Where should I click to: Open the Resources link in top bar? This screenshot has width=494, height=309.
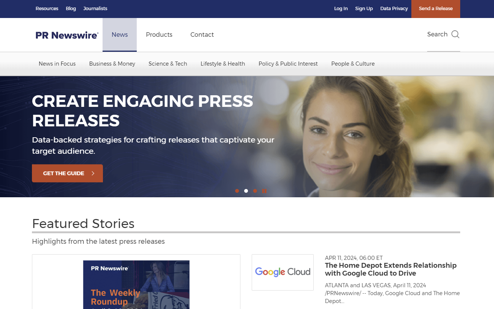pyautogui.click(x=47, y=9)
